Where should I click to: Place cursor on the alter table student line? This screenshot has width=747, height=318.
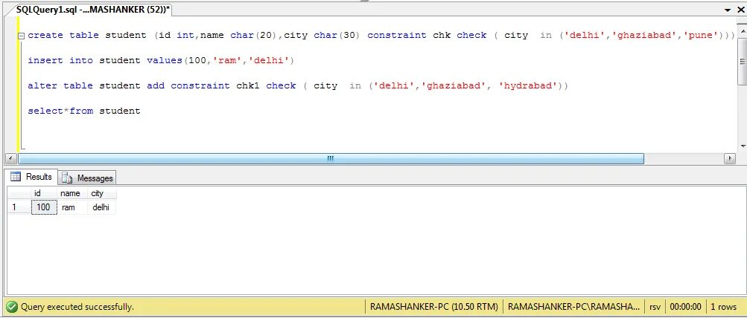[298, 86]
